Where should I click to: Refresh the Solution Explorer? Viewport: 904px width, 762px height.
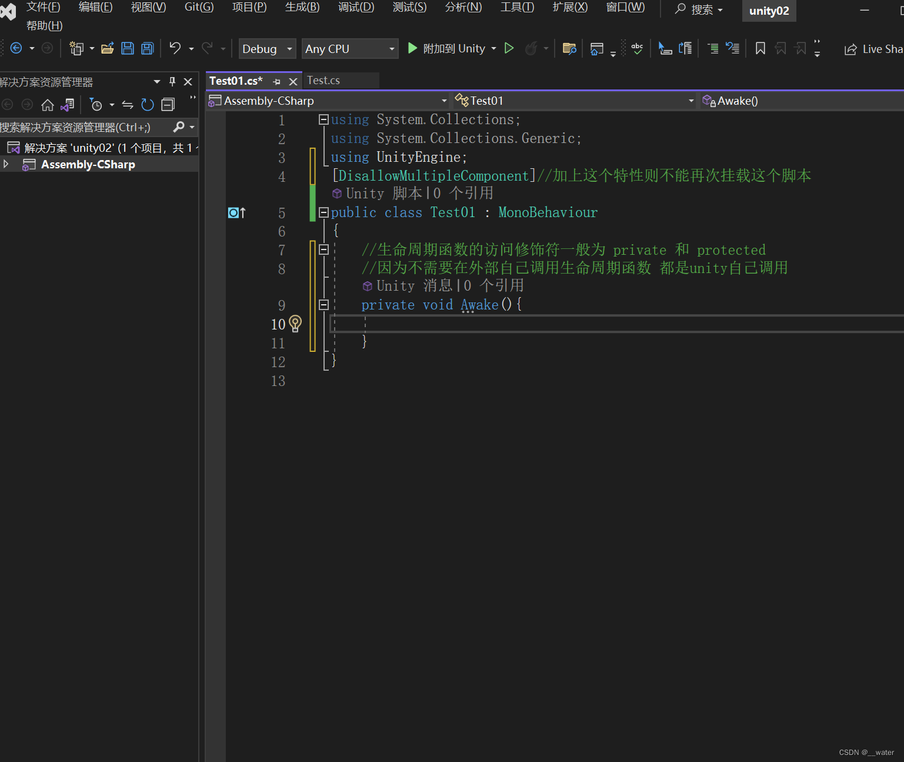click(x=147, y=105)
